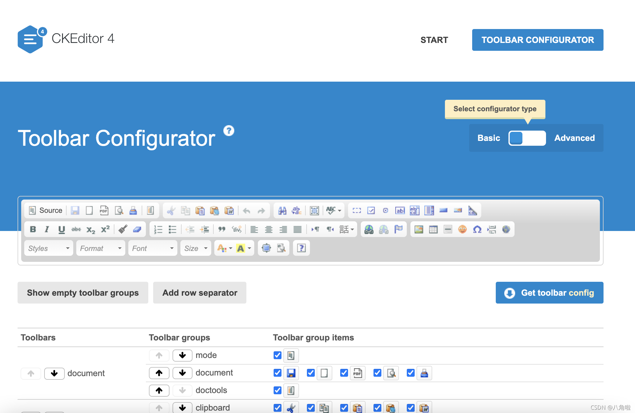Screen dimensions: 635x413
Task: Click the Preview icon in editor toolbar
Action: [x=119, y=210]
